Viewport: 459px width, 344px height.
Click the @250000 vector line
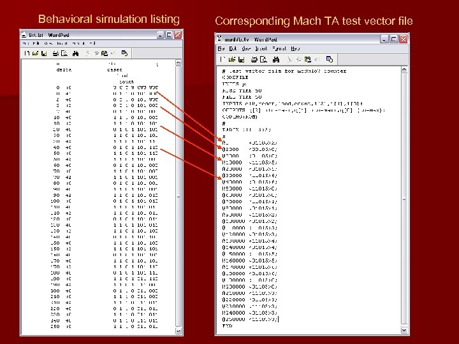pos(250,319)
